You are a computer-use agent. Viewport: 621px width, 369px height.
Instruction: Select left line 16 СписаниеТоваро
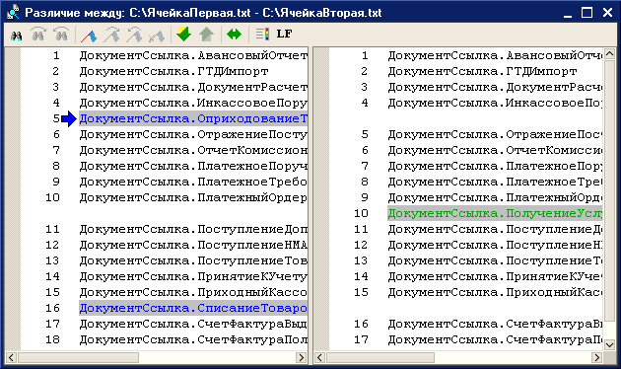193,308
